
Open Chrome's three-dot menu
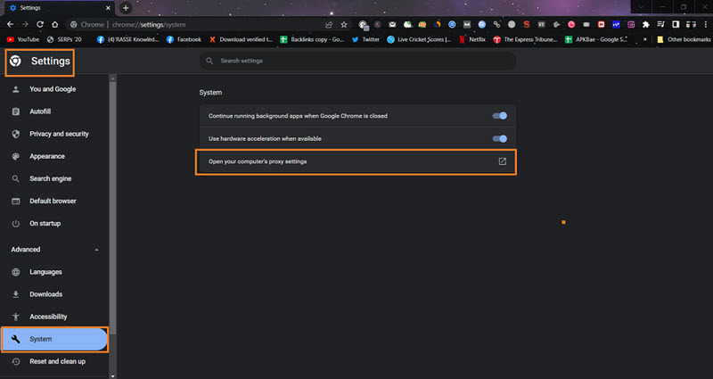point(705,25)
